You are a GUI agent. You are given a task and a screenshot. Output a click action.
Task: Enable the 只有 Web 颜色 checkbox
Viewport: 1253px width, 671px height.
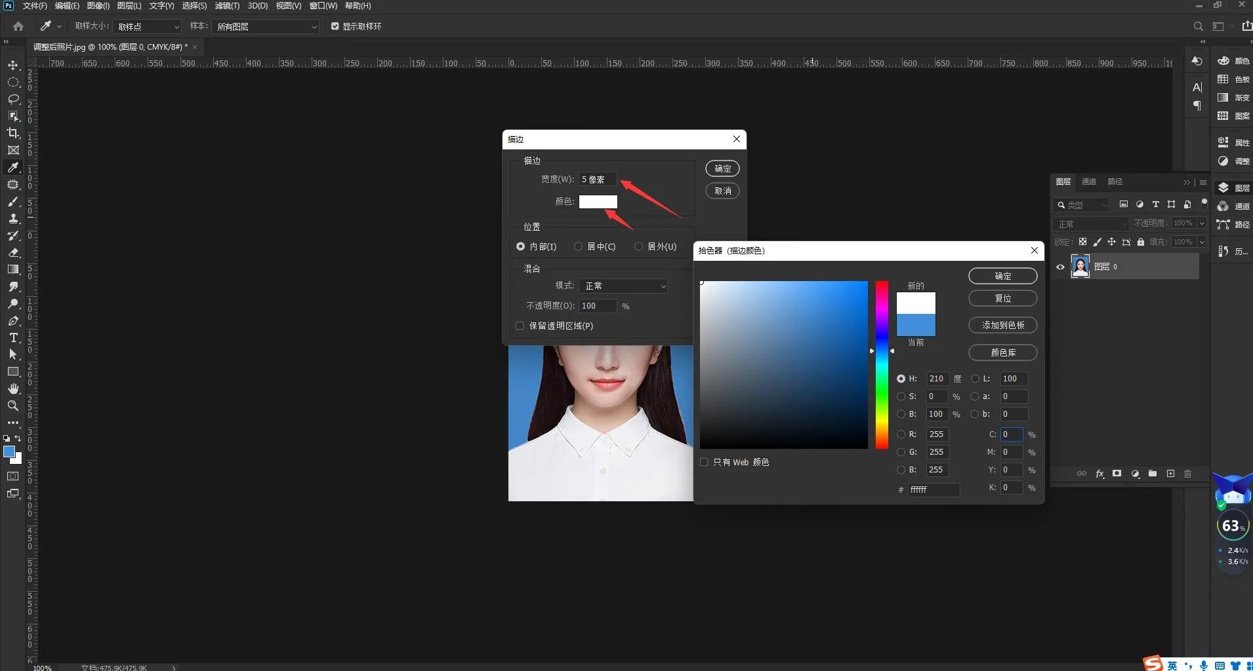[x=704, y=462]
